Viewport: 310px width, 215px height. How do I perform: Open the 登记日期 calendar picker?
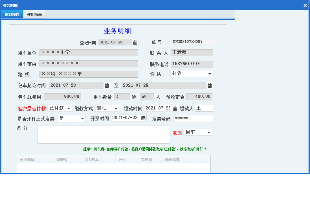pos(135,42)
